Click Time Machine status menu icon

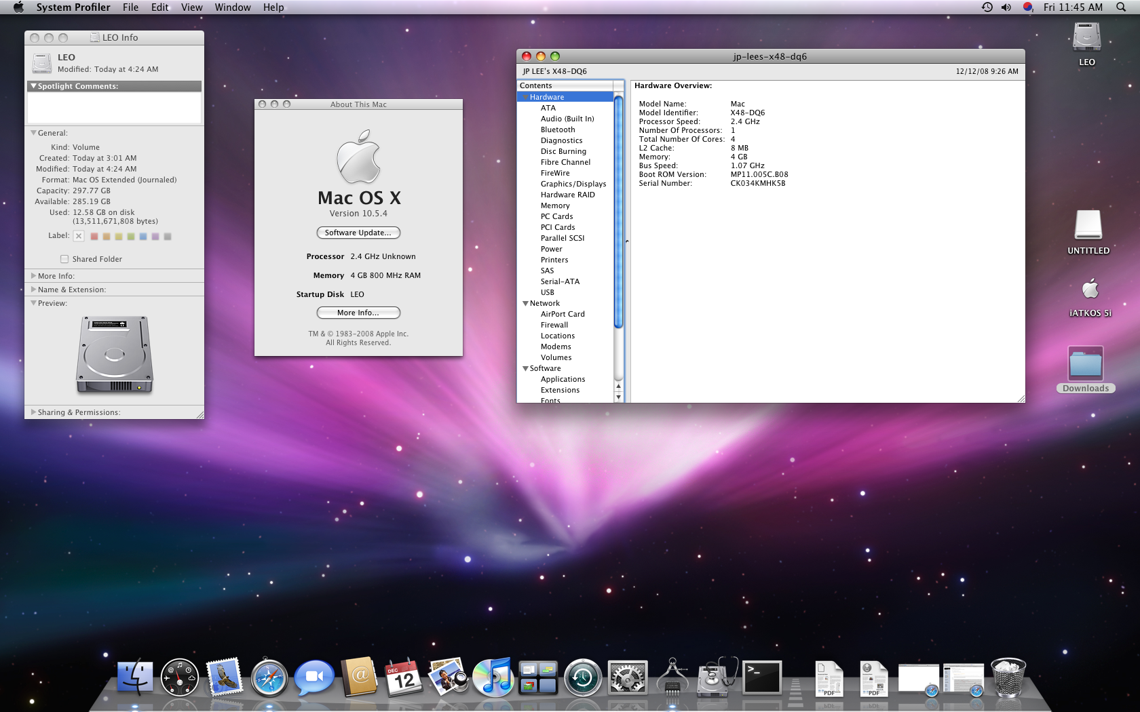click(987, 7)
